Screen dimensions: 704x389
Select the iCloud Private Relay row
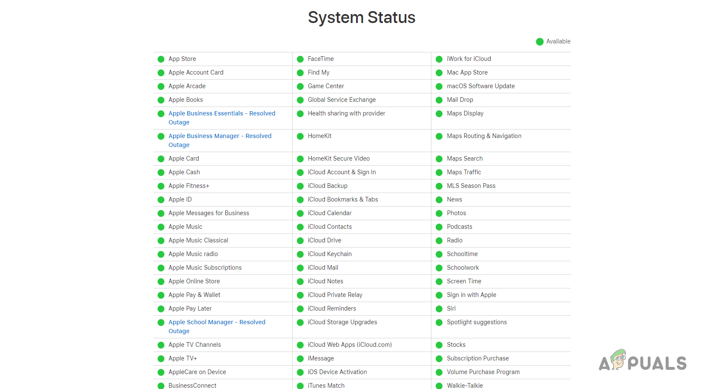335,295
